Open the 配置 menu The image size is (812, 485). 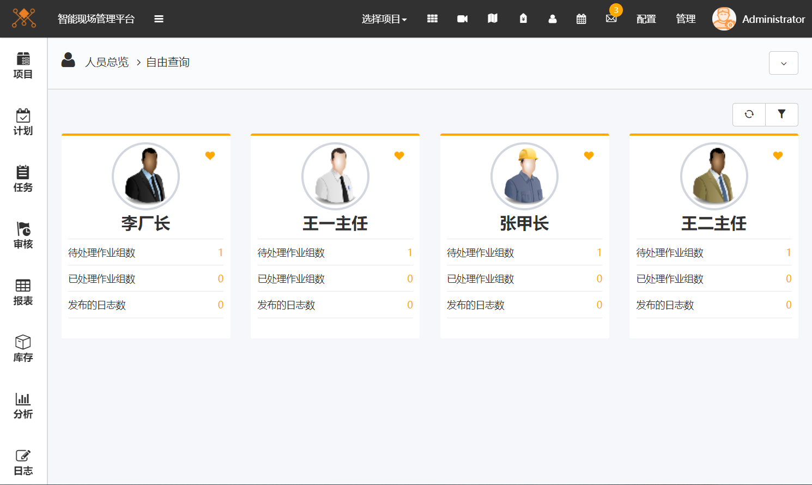[x=646, y=19]
